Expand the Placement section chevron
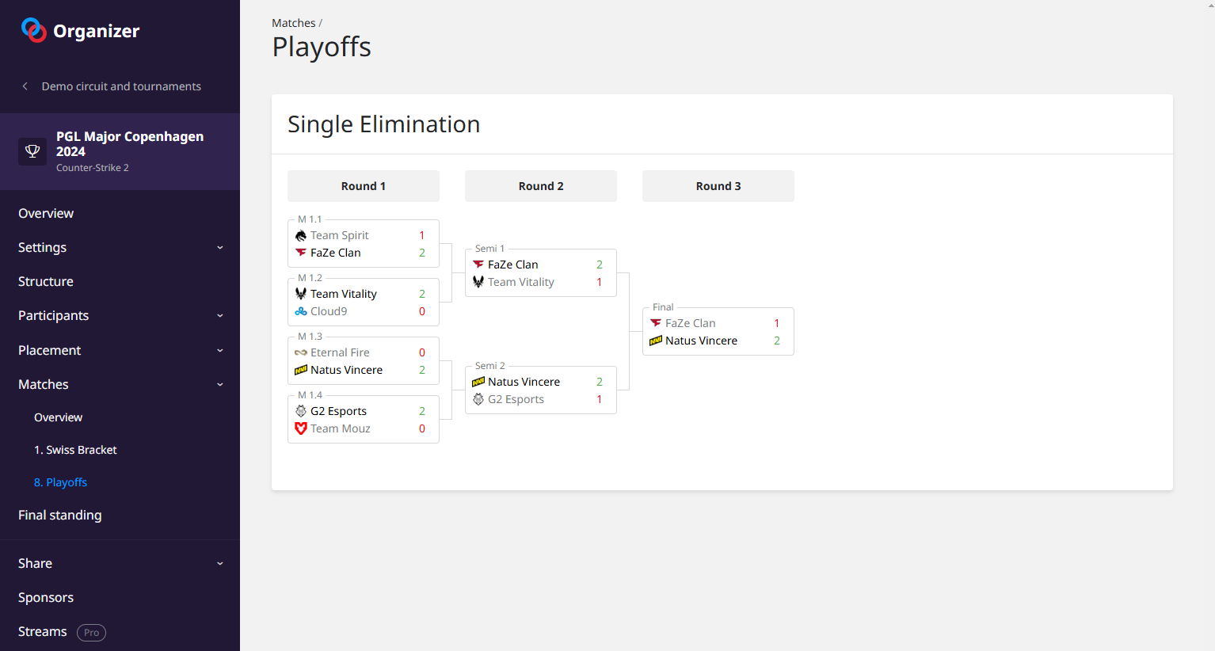 (220, 350)
